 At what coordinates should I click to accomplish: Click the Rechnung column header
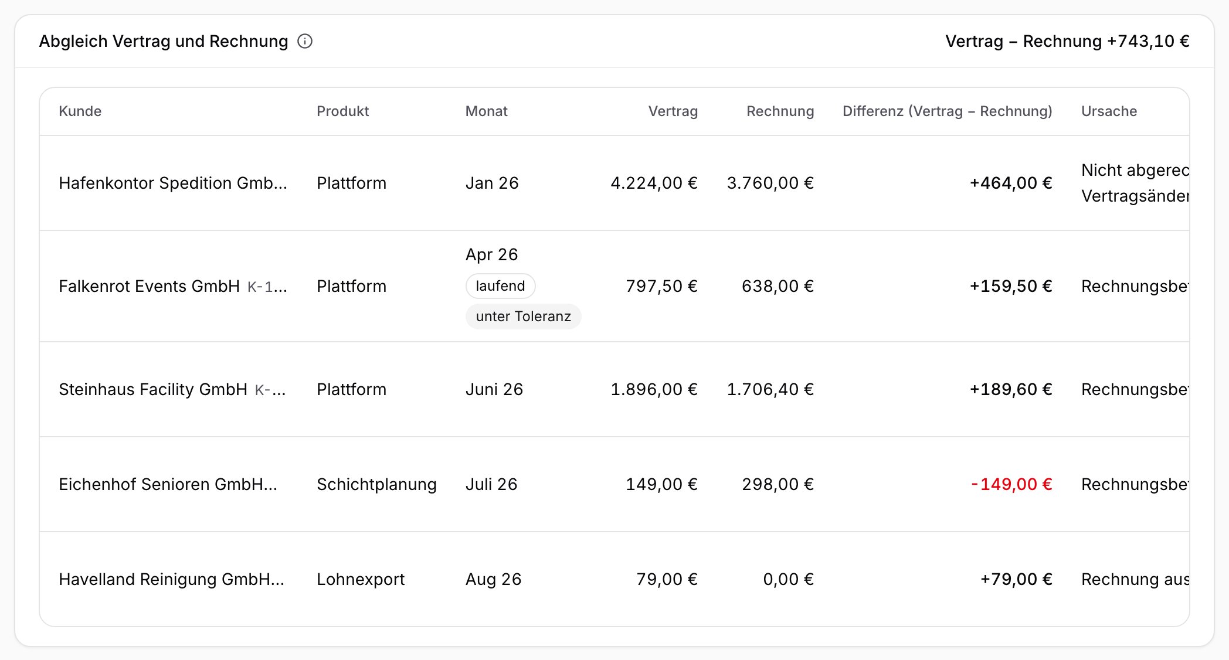780,111
